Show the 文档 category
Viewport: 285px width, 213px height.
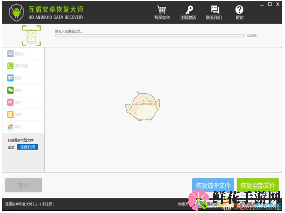[x=23, y=115]
